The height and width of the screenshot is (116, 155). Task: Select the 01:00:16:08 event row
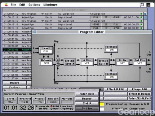pos(17,32)
